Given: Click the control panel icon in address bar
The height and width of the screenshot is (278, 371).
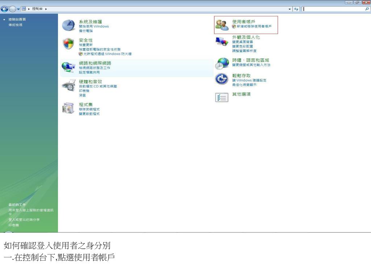Looking at the screenshot, I should (24, 9).
